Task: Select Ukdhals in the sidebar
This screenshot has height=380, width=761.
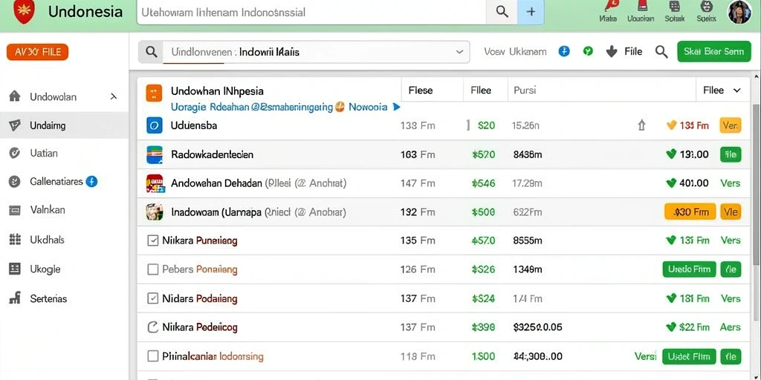Action: coord(64,240)
